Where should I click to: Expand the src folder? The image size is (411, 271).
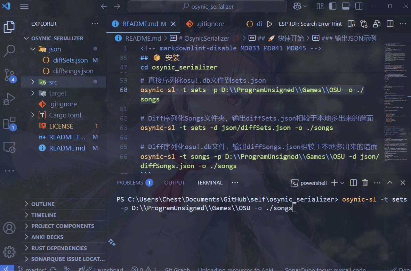[x=33, y=82]
